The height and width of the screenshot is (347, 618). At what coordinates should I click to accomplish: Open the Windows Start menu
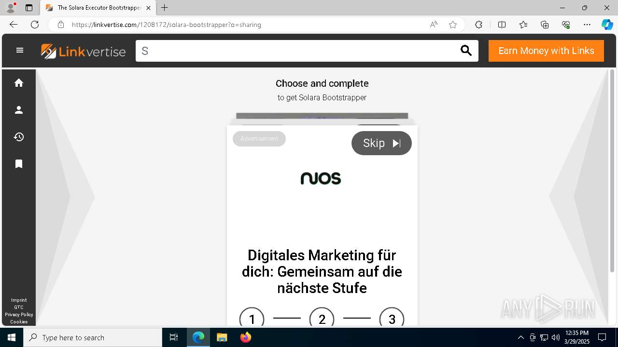pyautogui.click(x=12, y=337)
